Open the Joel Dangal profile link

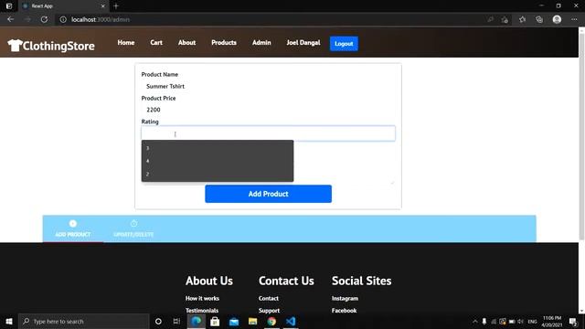click(x=303, y=43)
